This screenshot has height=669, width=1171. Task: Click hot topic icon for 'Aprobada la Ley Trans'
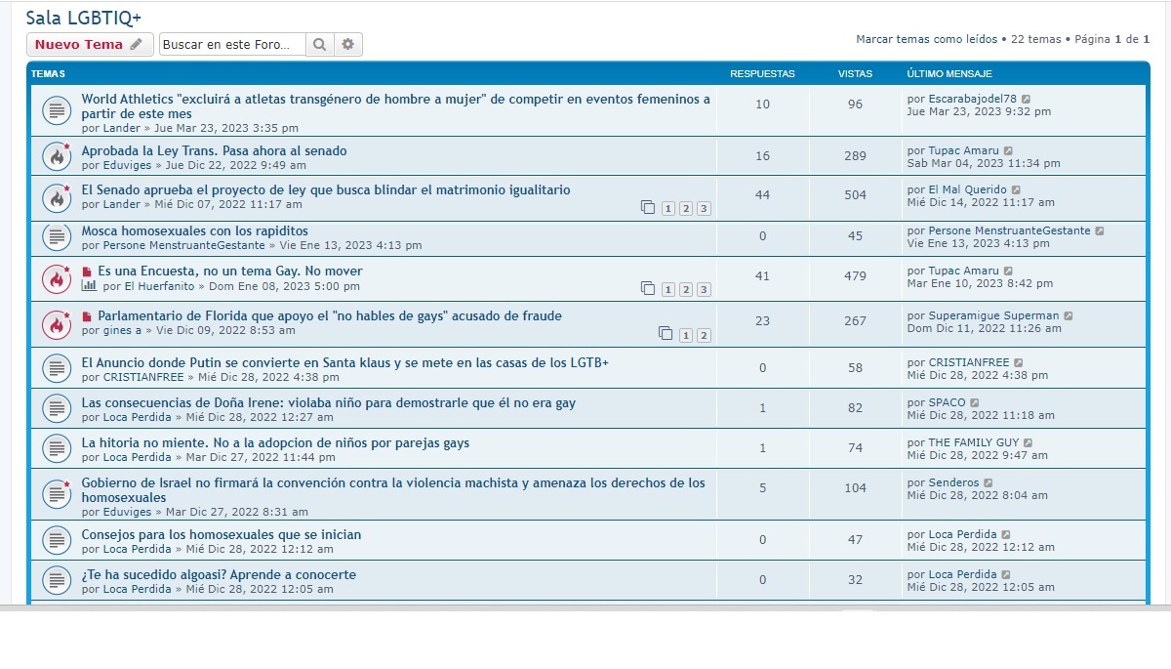[x=57, y=156]
